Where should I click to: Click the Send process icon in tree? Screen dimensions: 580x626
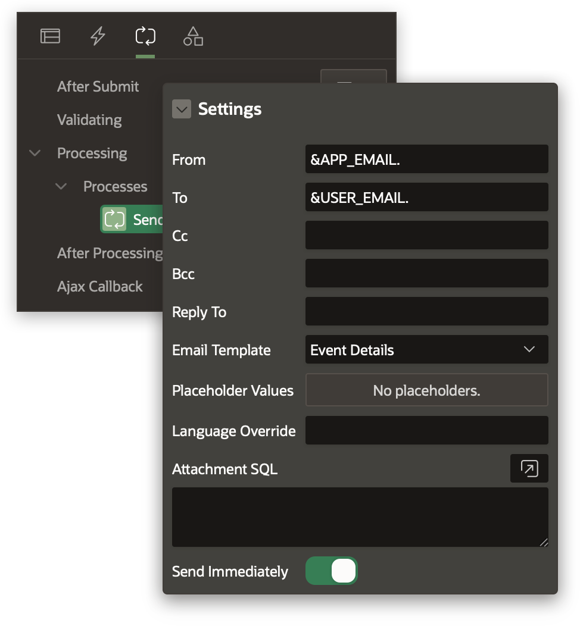click(x=115, y=220)
